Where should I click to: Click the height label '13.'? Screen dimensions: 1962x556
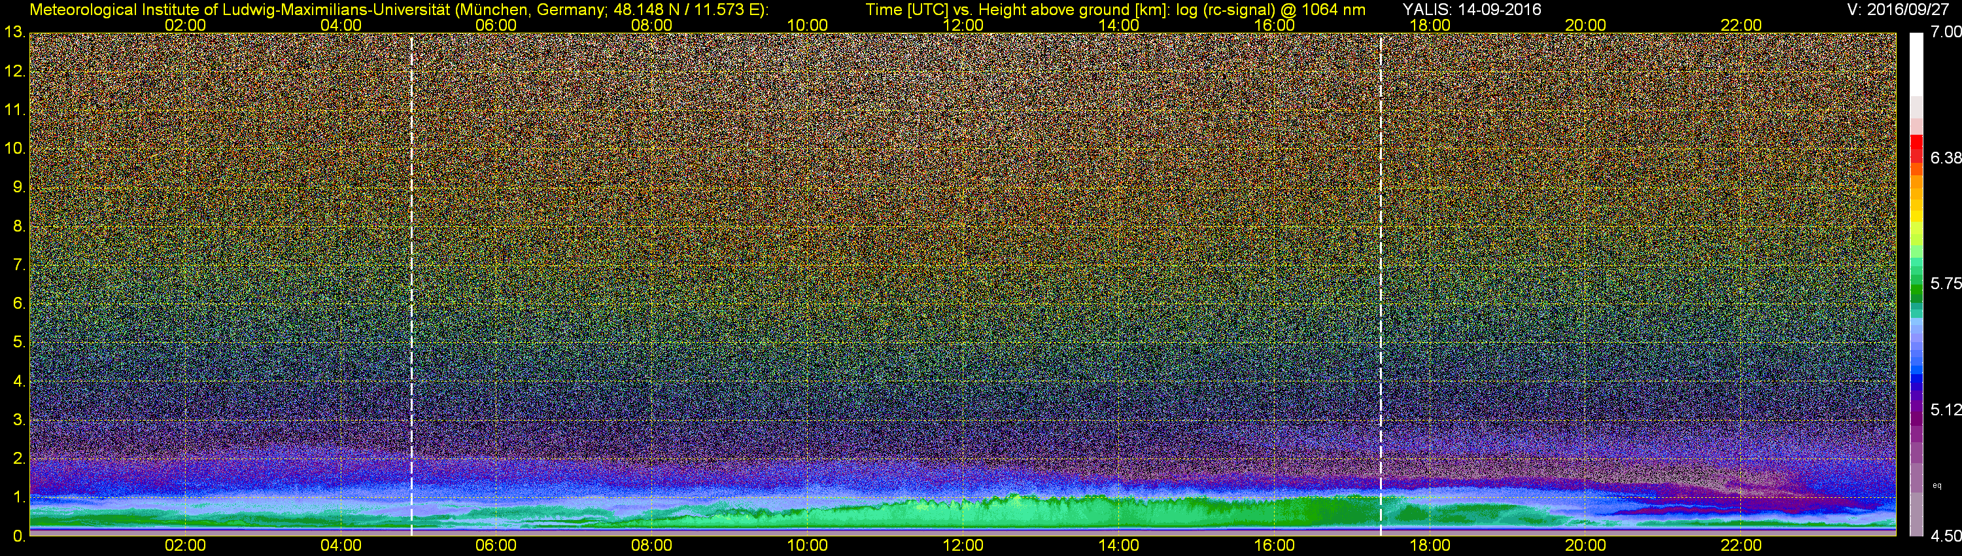(x=14, y=33)
